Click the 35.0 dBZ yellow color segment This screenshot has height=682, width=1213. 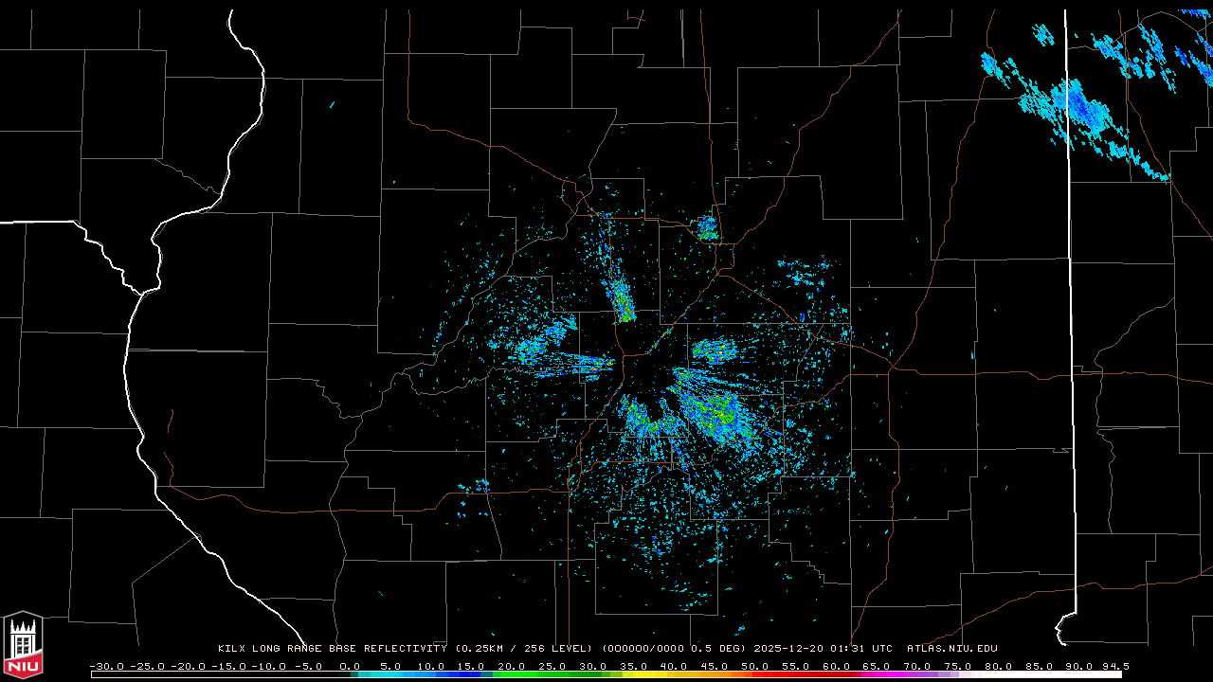(x=626, y=674)
